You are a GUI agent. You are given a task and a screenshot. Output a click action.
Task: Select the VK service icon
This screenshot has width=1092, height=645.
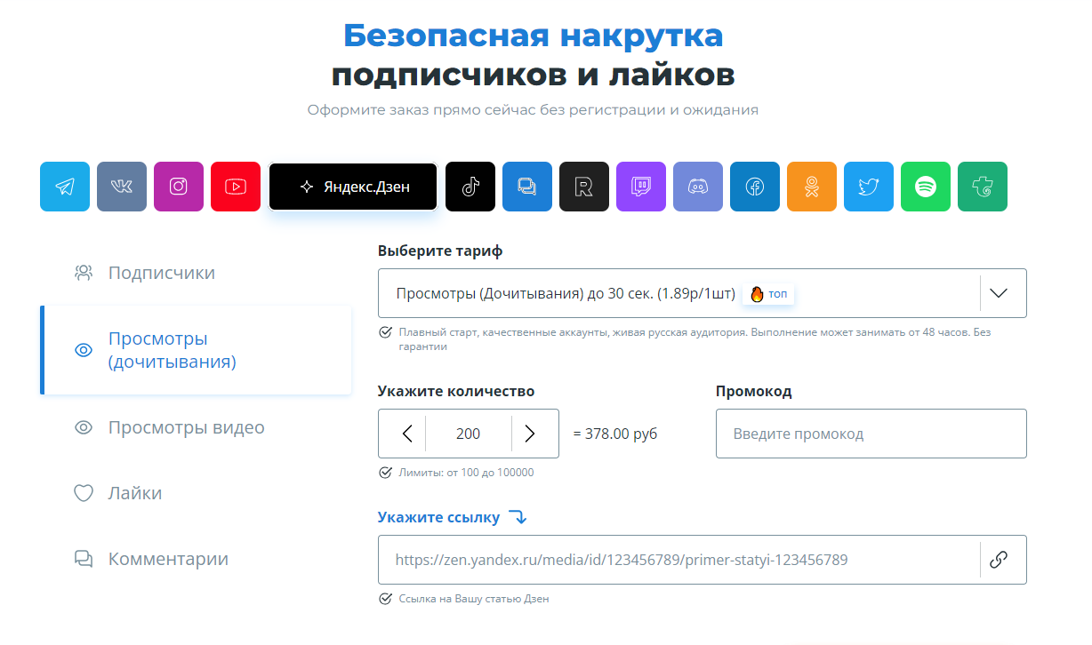pos(122,187)
